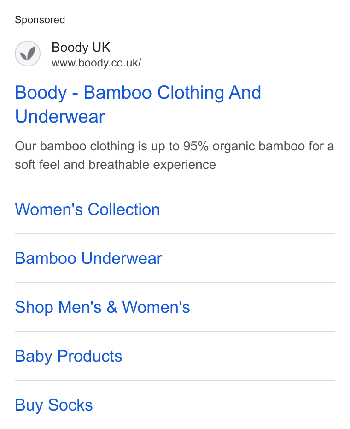Click 'Women's' in the Shop Men's & Women's link
Viewport: 350px width, 429px height.
(156, 307)
